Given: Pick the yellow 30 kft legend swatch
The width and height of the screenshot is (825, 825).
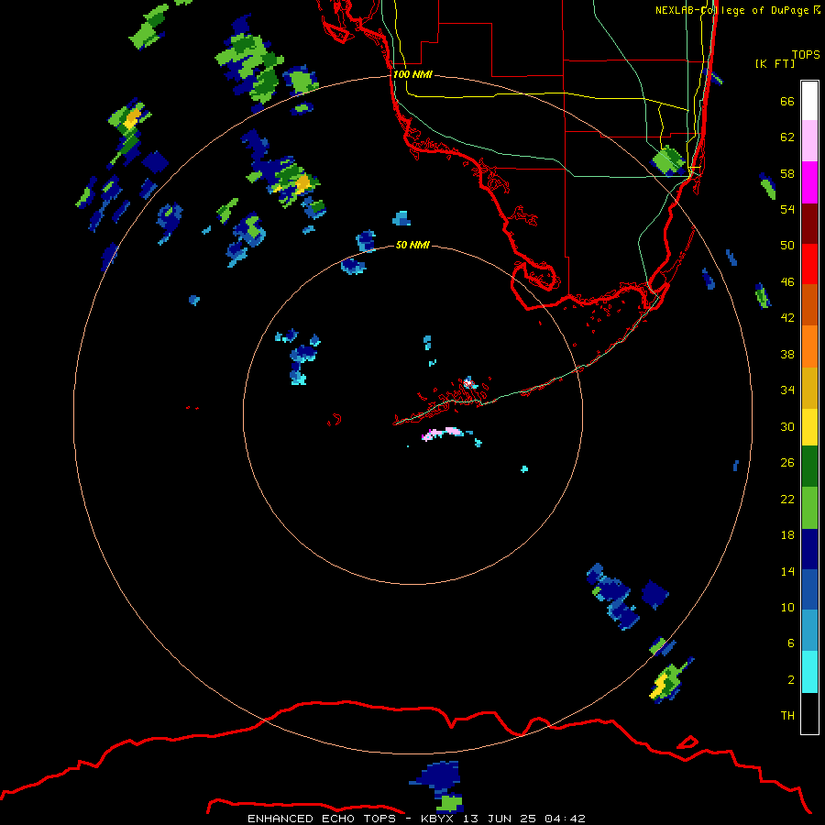Looking at the screenshot, I should [809, 427].
